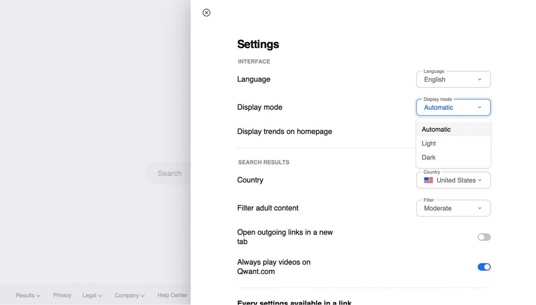Click the Language dropdown chevron
This screenshot has height=305, width=536.
pyautogui.click(x=479, y=79)
